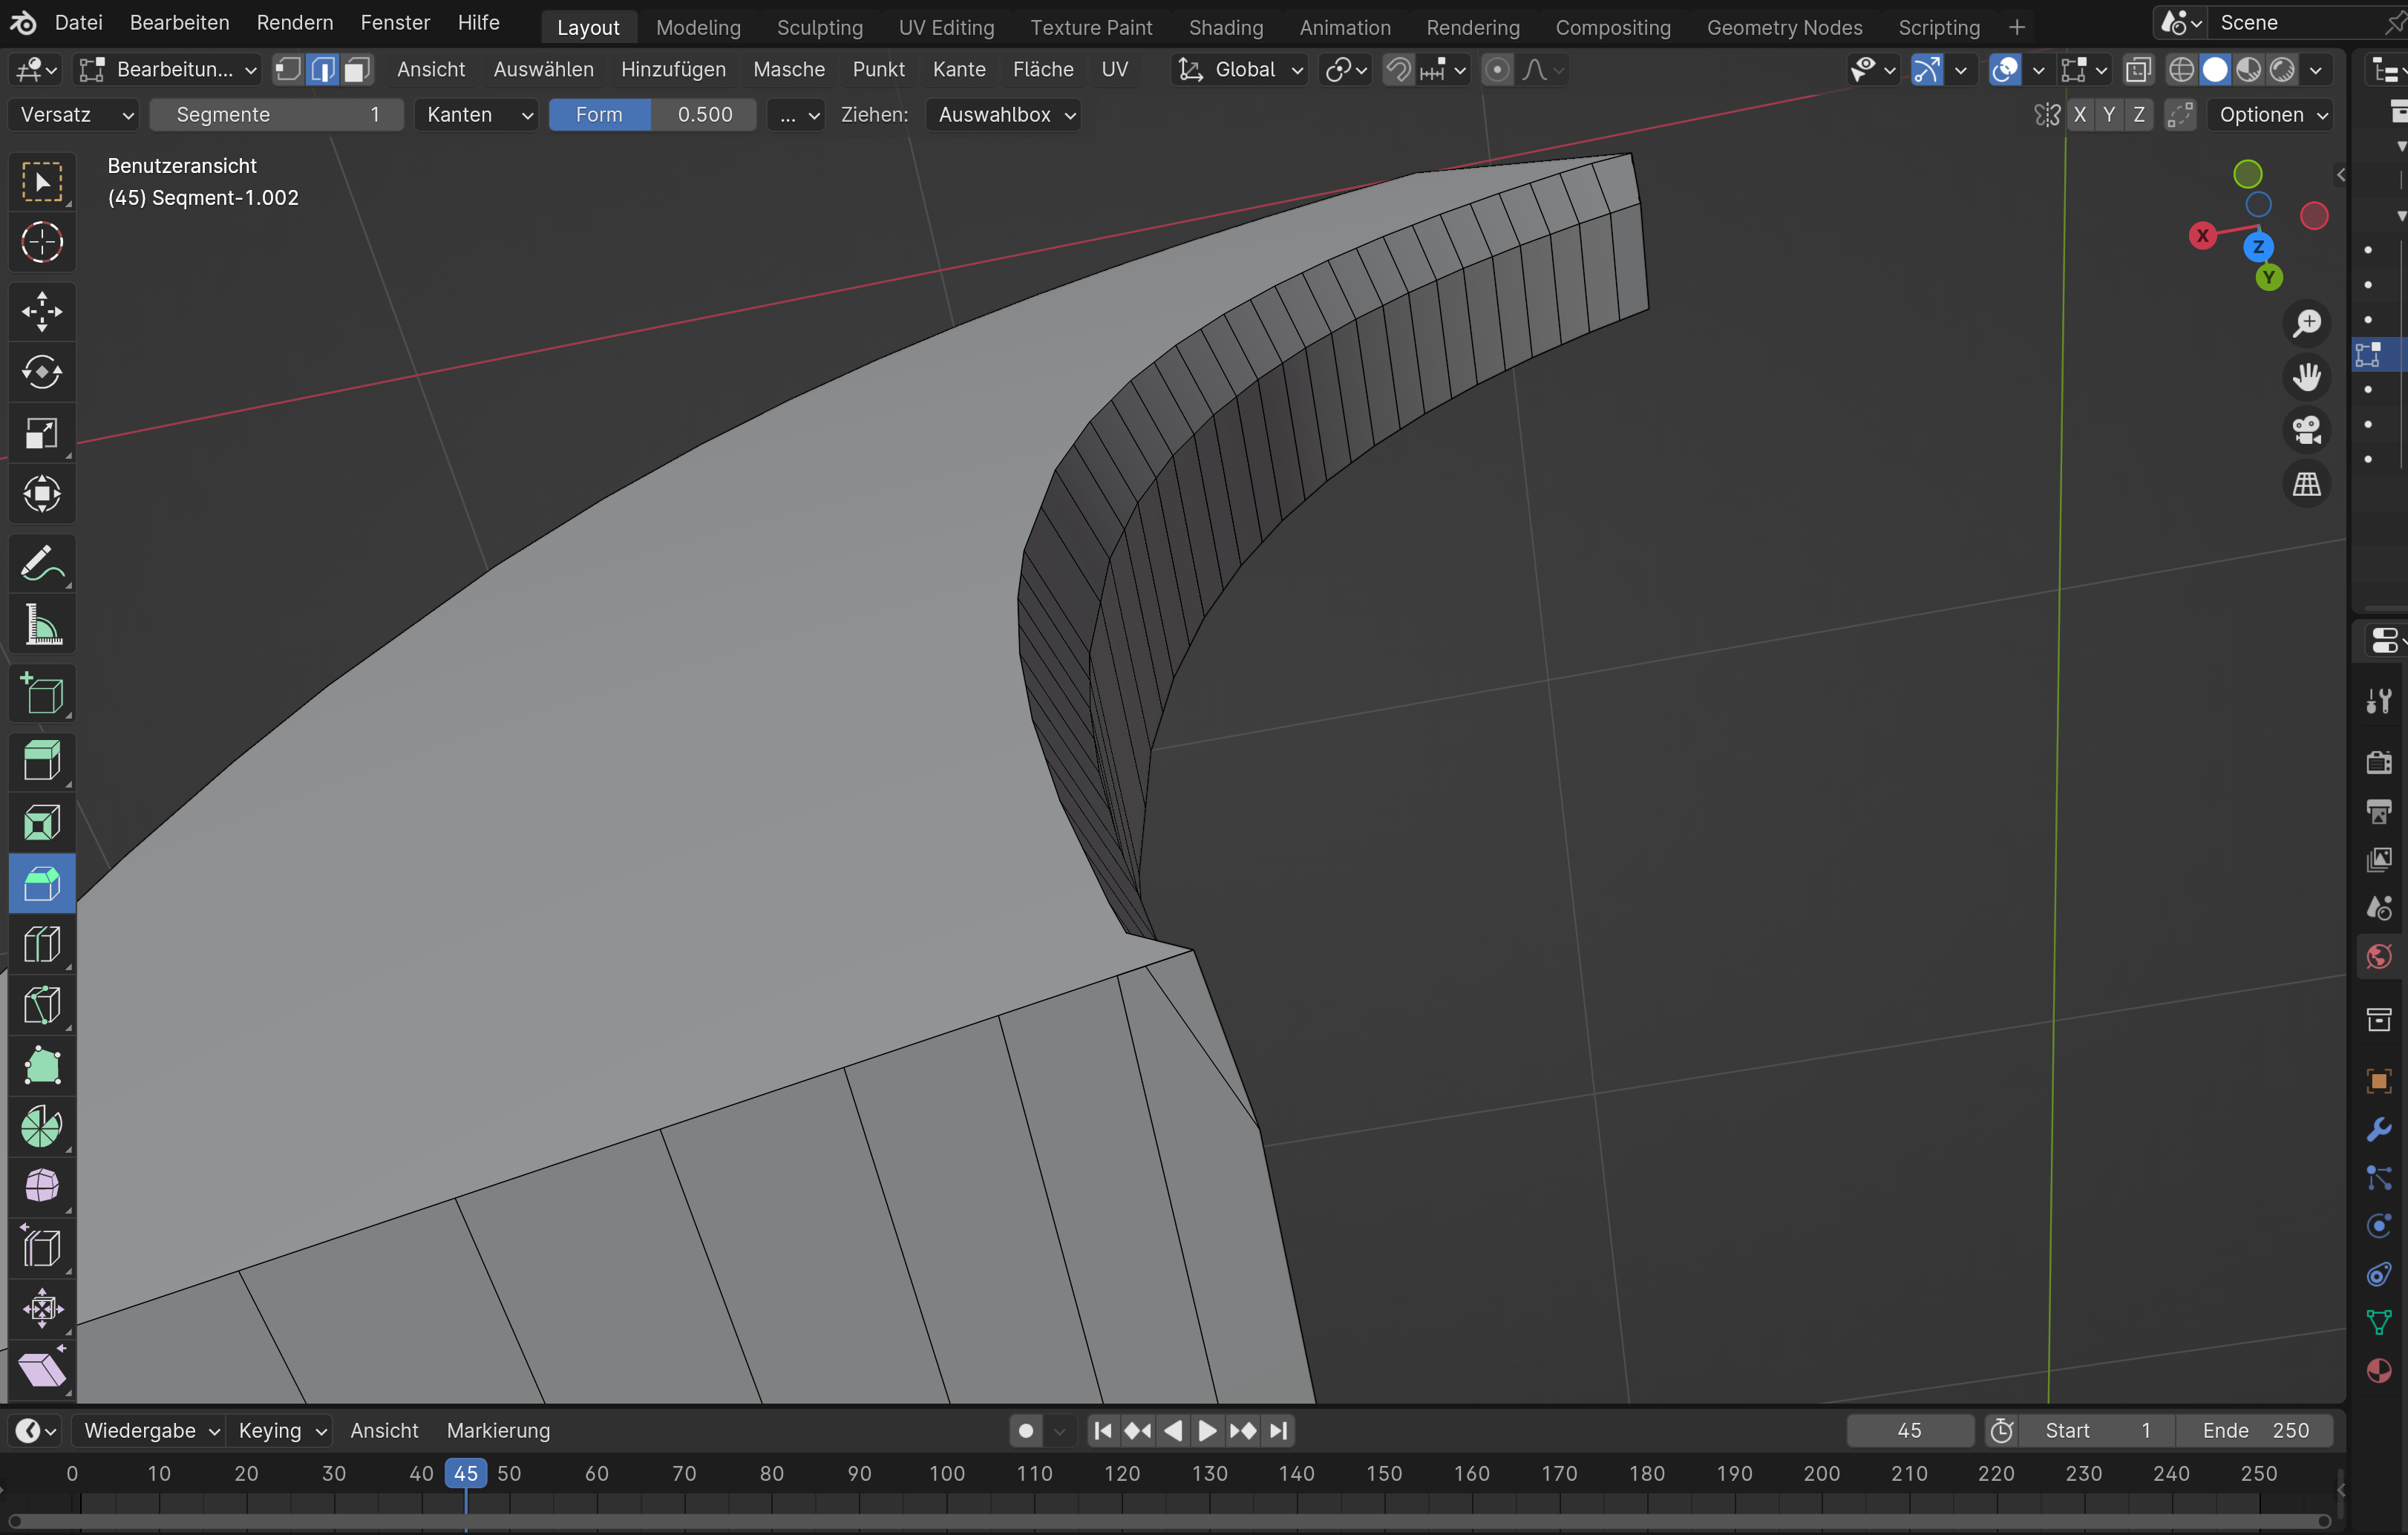Switch to orthographic view grid icon

2306,484
